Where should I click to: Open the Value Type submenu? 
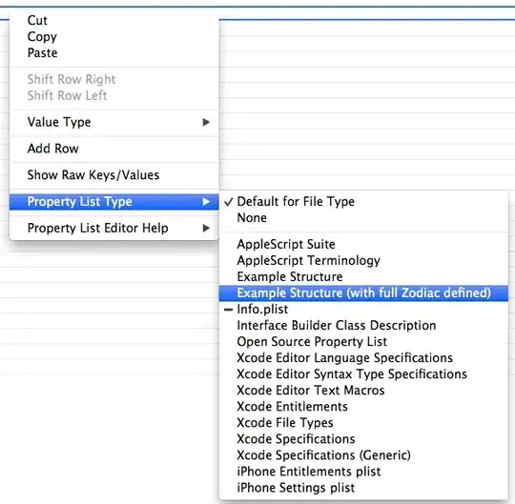pos(114,122)
